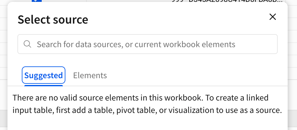The height and width of the screenshot is (130, 297).
Task: Focus the data sources search field
Action: click(148, 44)
